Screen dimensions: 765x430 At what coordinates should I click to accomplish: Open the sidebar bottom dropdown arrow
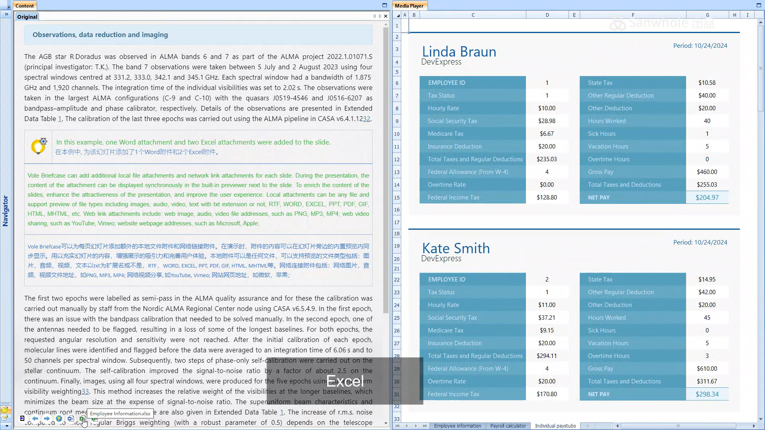[x=6, y=426]
